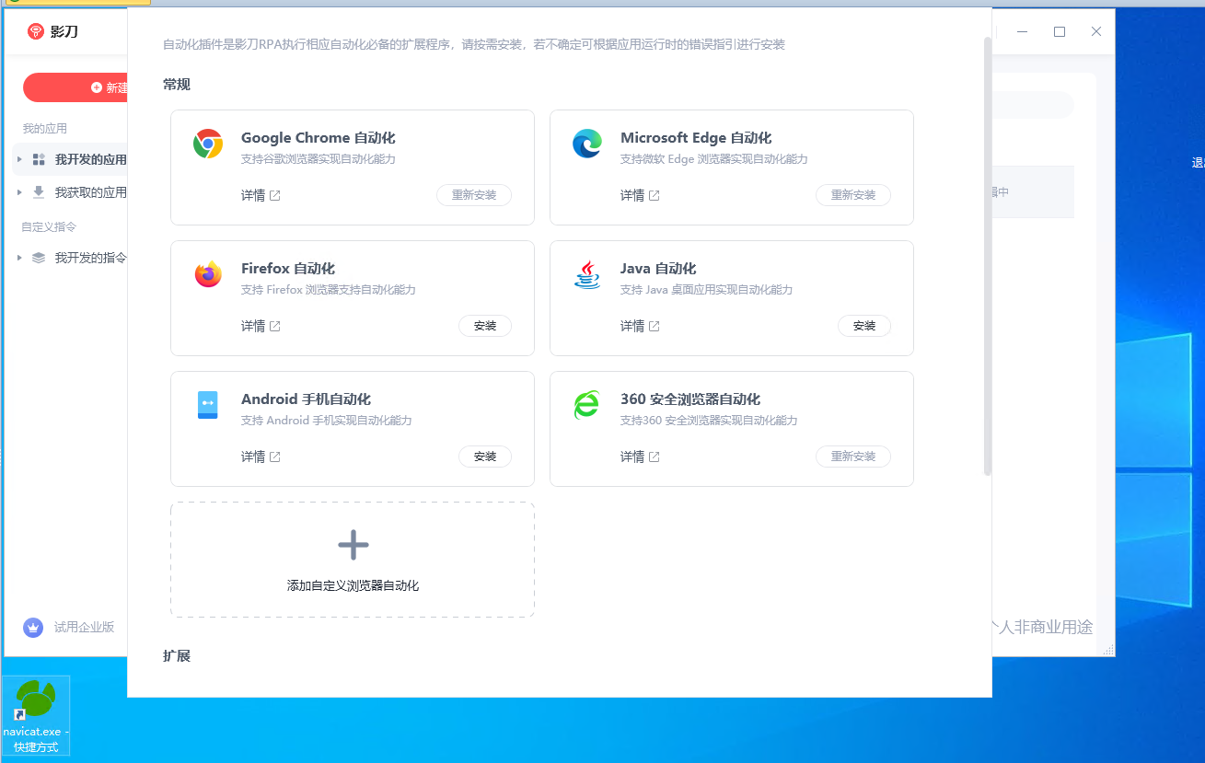Open 详情 link for Microsoft Edge automation

coord(640,195)
